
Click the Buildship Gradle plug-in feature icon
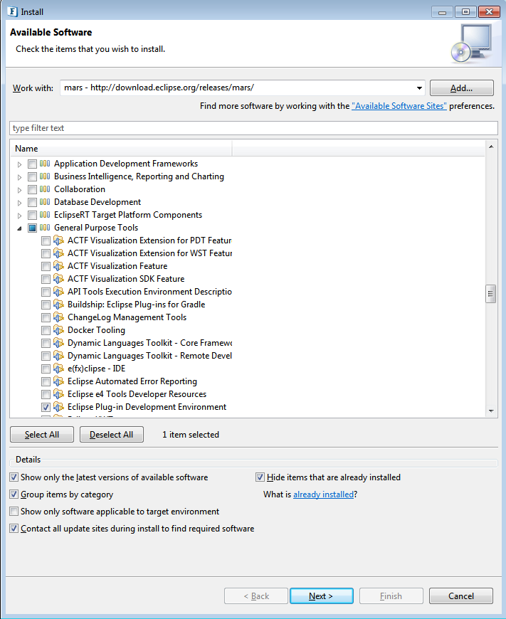click(x=58, y=305)
